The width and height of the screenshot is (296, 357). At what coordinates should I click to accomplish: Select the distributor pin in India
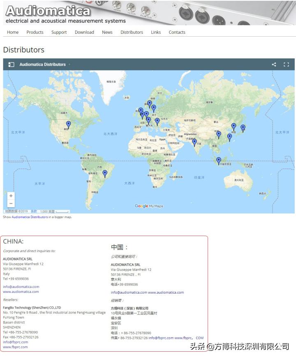tap(194, 142)
